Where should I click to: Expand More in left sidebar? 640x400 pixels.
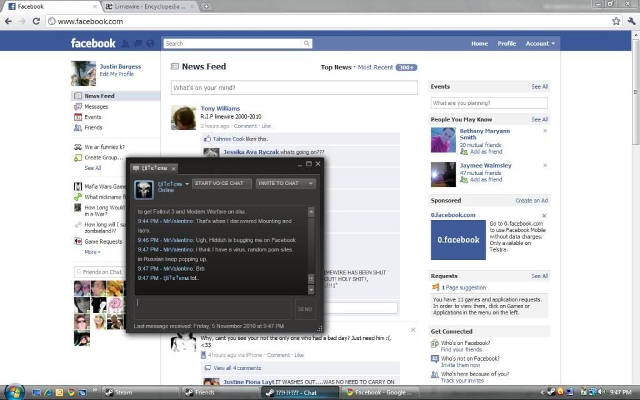tap(92, 252)
